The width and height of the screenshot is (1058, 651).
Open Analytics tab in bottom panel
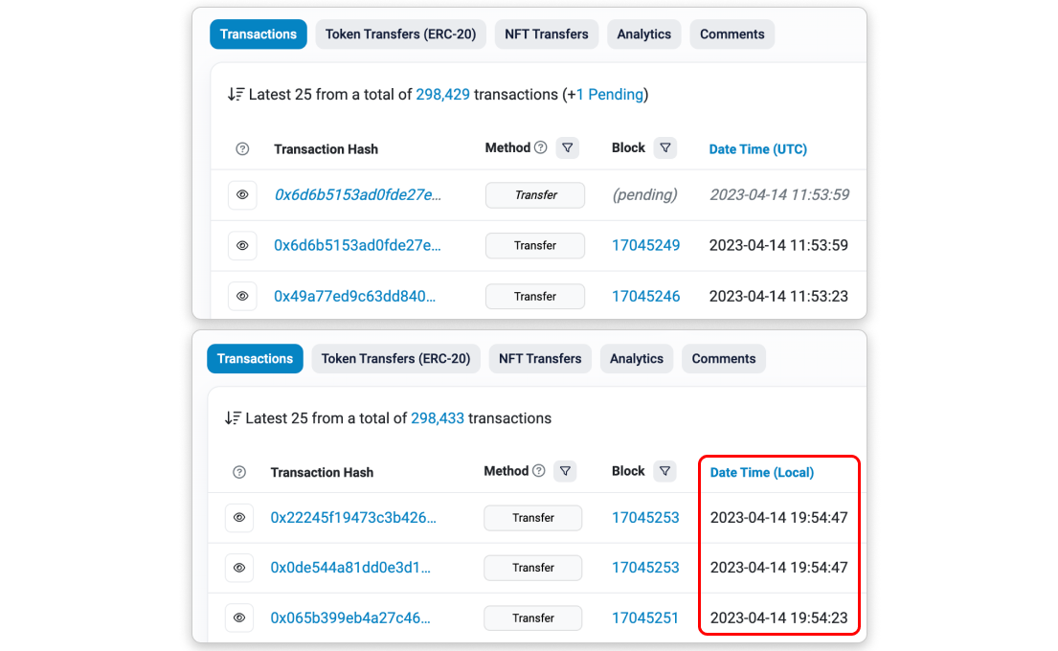click(x=636, y=359)
